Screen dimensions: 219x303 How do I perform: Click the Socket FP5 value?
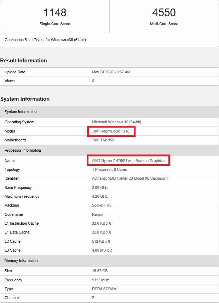tap(102, 206)
